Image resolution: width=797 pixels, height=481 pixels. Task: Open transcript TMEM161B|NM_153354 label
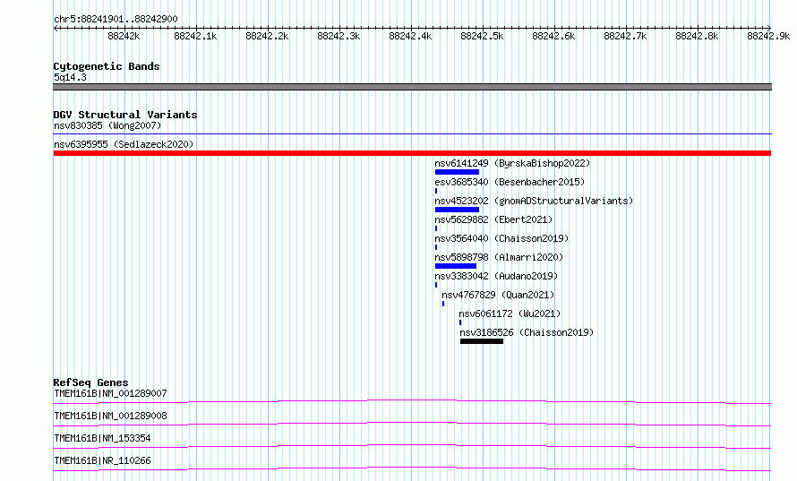pos(102,438)
